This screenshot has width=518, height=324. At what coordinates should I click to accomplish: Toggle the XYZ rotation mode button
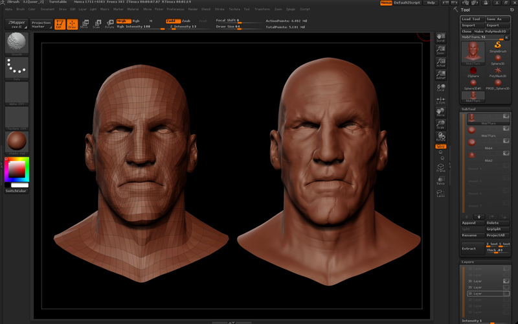click(440, 146)
